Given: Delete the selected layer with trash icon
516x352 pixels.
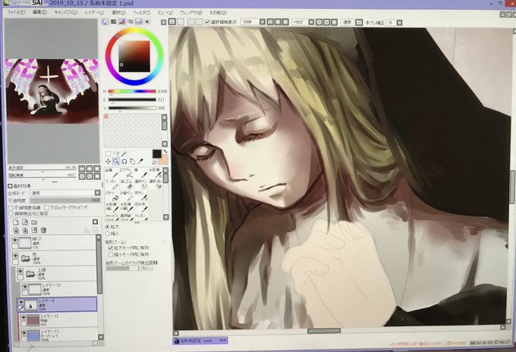Looking at the screenshot, I should (x=43, y=230).
